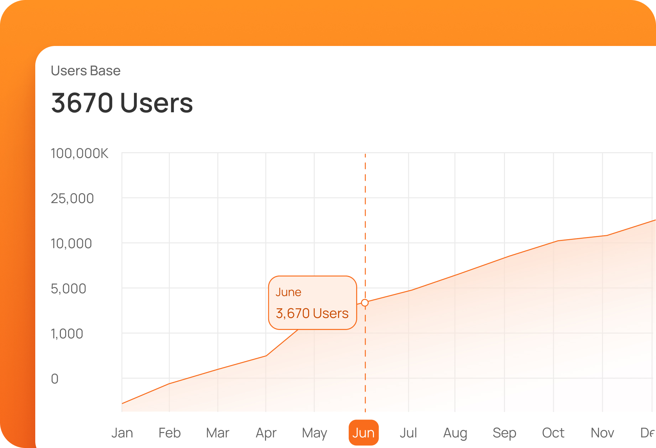Viewport: 656px width, 448px height.
Task: Click the 3670 Users heading
Action: 122,103
